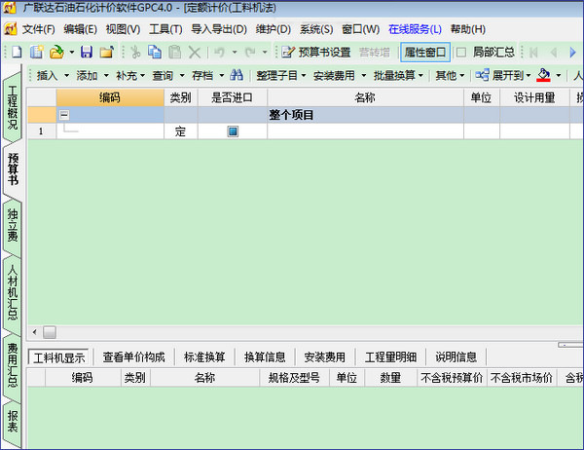Open the Redo history dropdown arrow
The height and width of the screenshot is (450, 584).
265,53
